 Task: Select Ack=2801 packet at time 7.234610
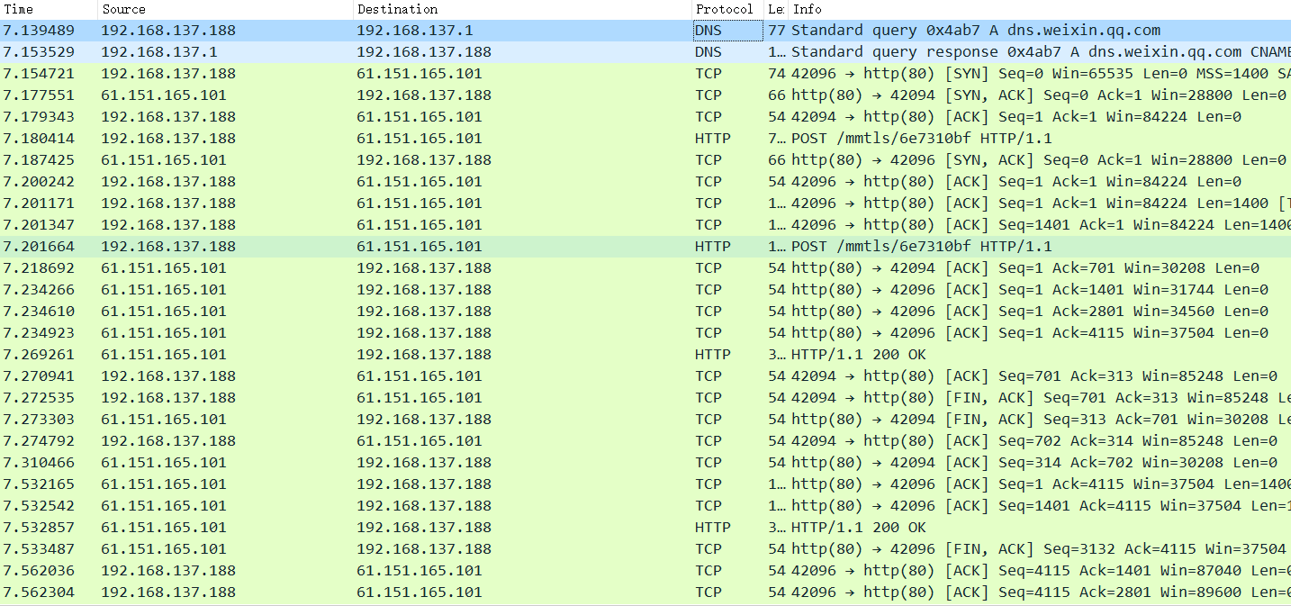(x=645, y=312)
